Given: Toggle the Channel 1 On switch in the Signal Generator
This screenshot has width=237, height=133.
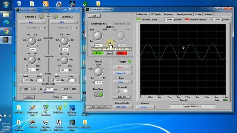Looking at the screenshot, I should 41,17.
